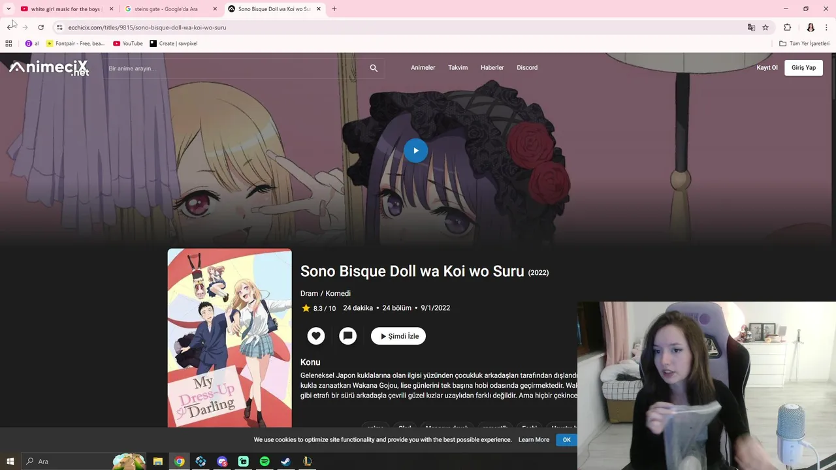This screenshot has width=836, height=470.
Task: Open the 'al' bookmark
Action: pos(32,44)
